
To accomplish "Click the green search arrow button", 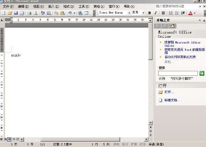I will pos(202,73).
